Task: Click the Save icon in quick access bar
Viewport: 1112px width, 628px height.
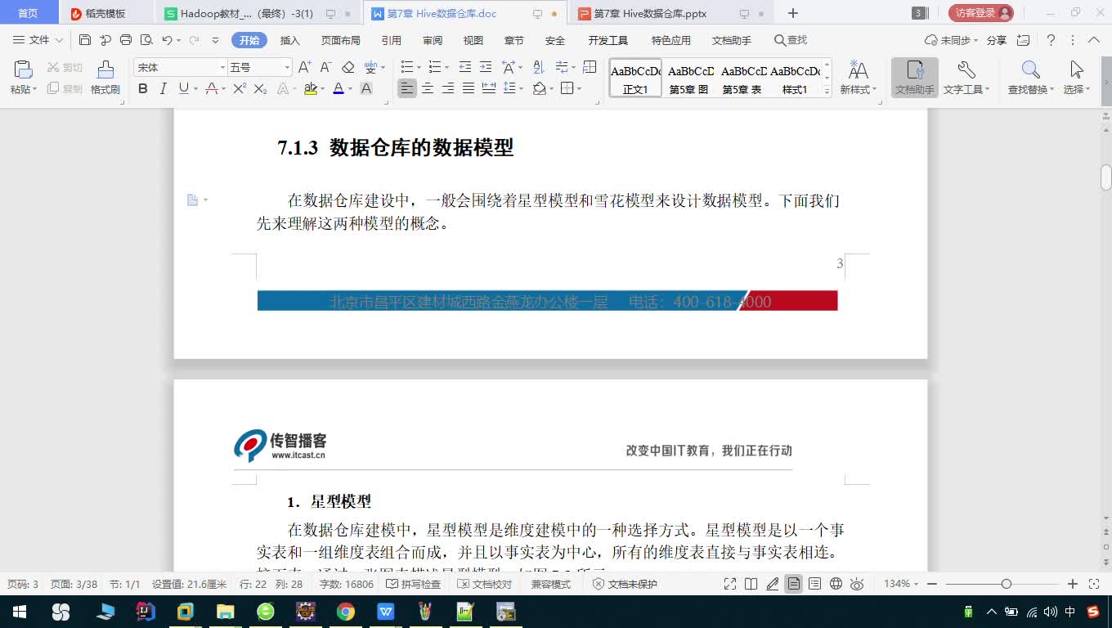Action: [x=85, y=40]
